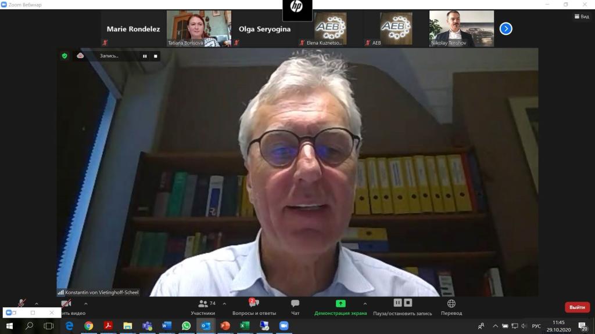This screenshot has width=595, height=334.
Task: Show hidden system tray icons
Action: tap(495, 326)
